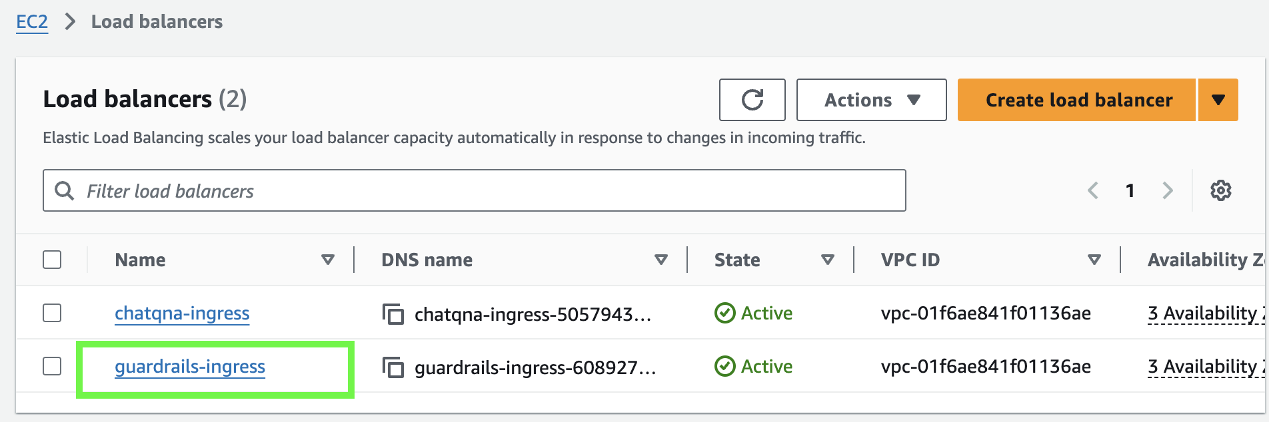Click the 'Load balancers (2)' heading
Image resolution: width=1269 pixels, height=422 pixels.
coord(145,99)
